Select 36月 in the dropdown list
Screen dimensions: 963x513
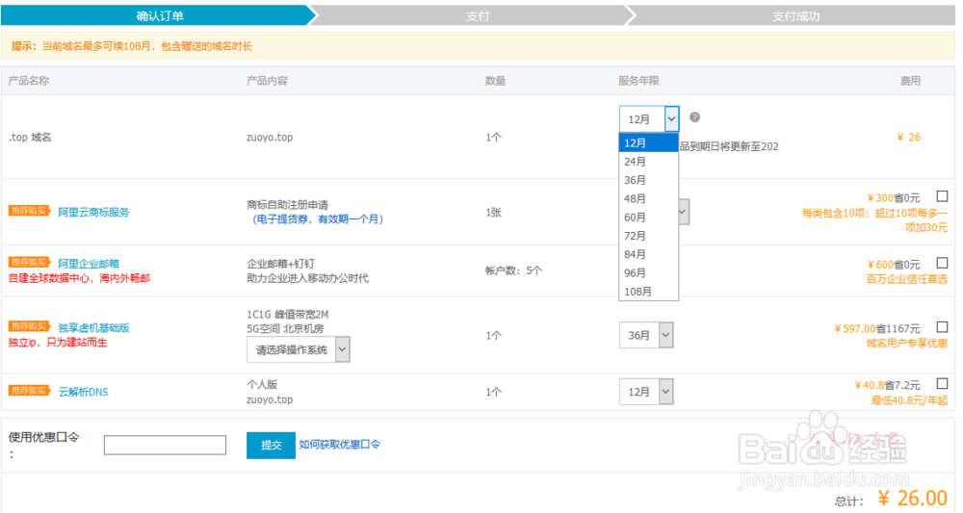[x=648, y=180]
